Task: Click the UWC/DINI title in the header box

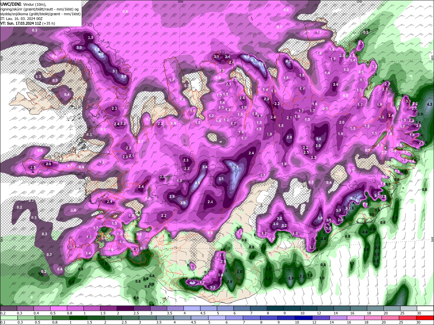Action: click(x=10, y=4)
